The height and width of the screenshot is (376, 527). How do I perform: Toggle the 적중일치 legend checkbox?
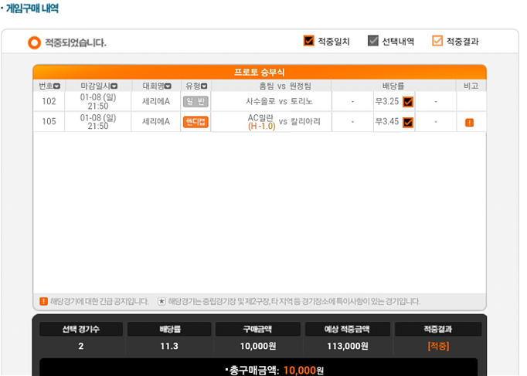(308, 41)
